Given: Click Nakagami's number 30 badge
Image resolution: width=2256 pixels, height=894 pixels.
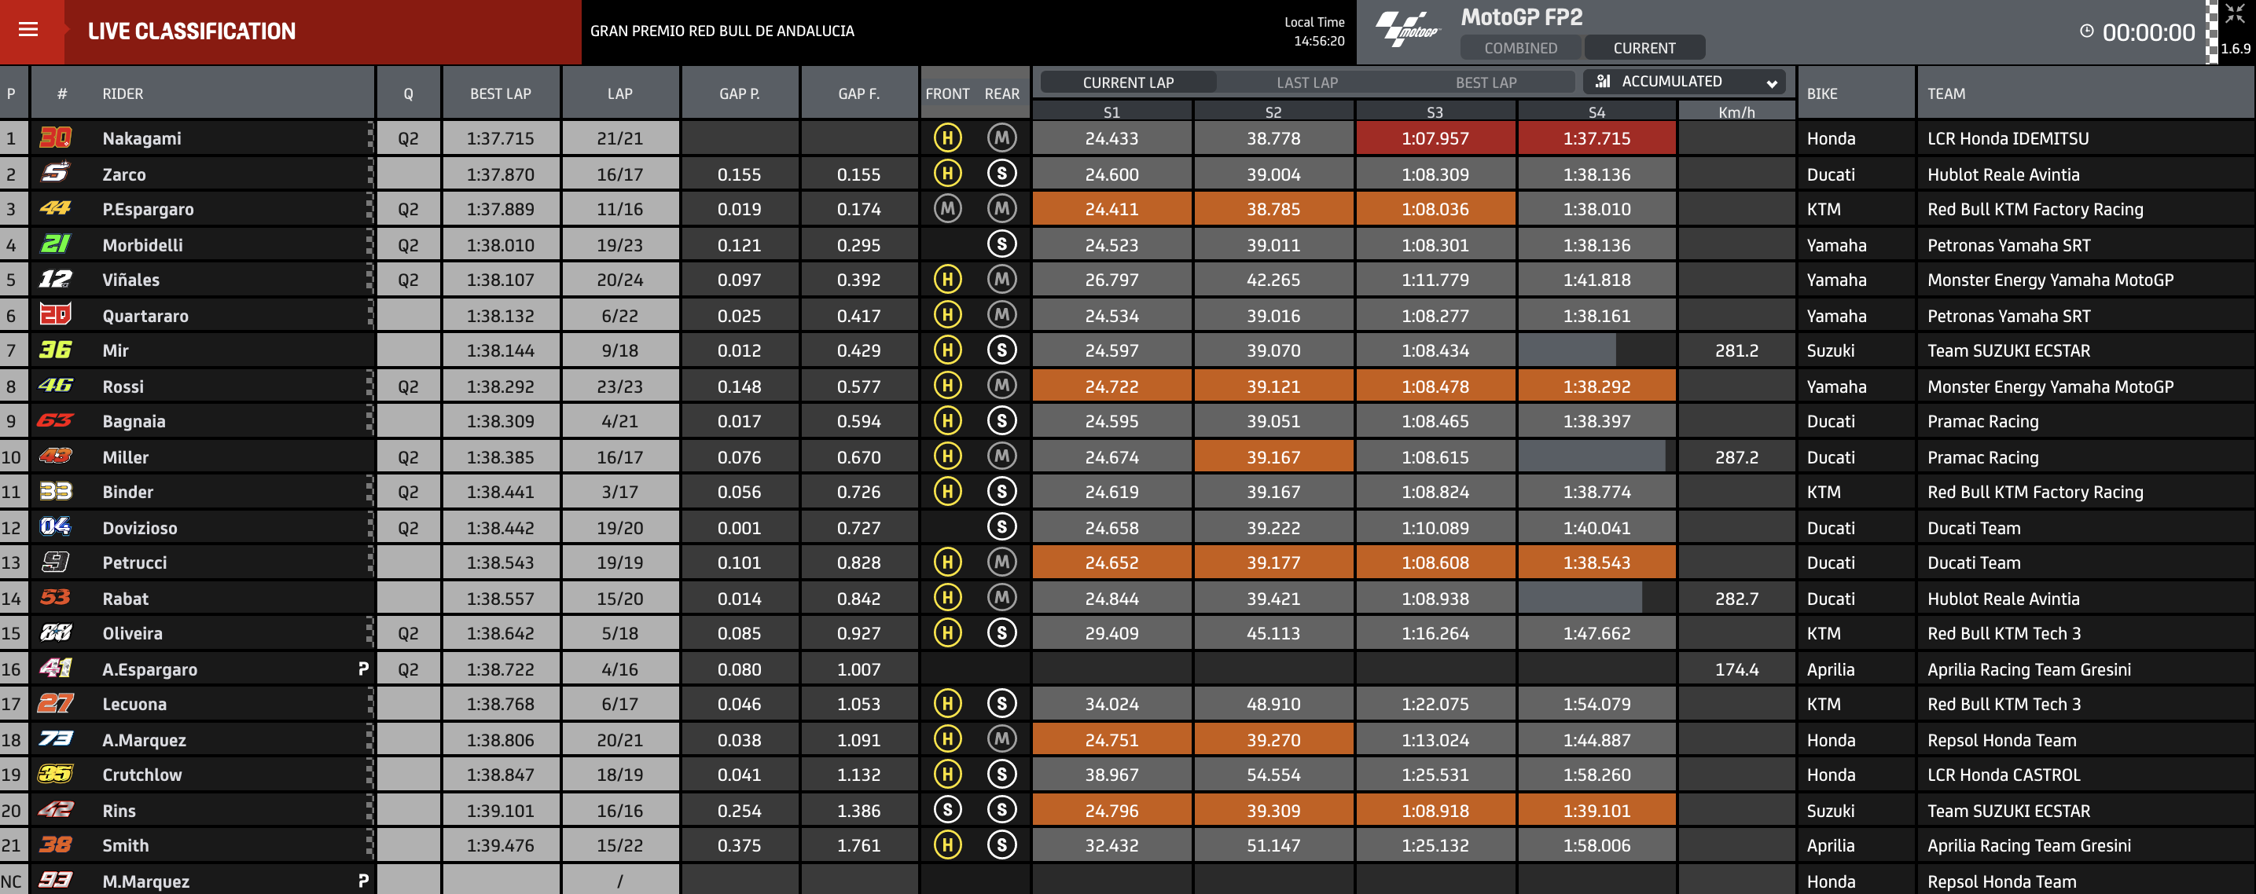Looking at the screenshot, I should (55, 137).
